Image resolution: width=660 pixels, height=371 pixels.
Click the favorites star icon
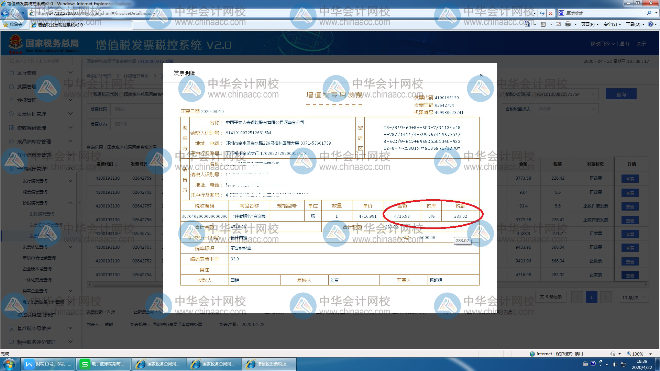click(5, 24)
